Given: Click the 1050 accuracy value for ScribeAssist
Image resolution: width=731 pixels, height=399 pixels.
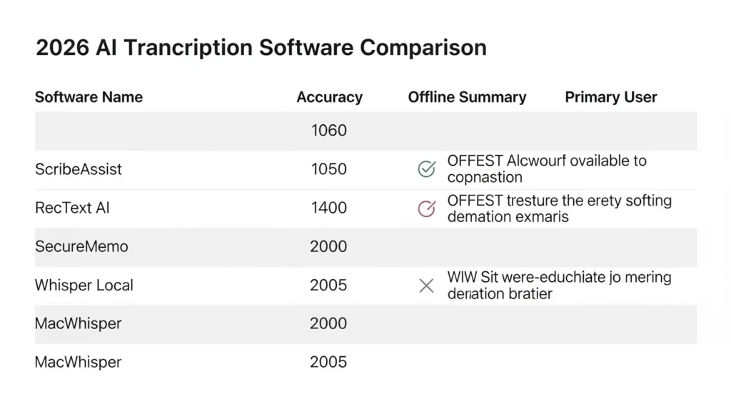Looking at the screenshot, I should (329, 170).
